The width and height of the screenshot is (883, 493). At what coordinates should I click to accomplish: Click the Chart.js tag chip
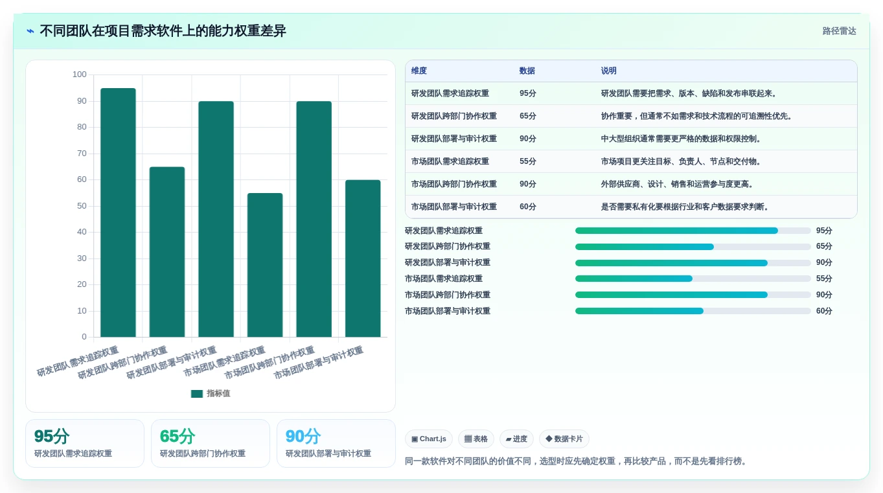click(x=429, y=439)
